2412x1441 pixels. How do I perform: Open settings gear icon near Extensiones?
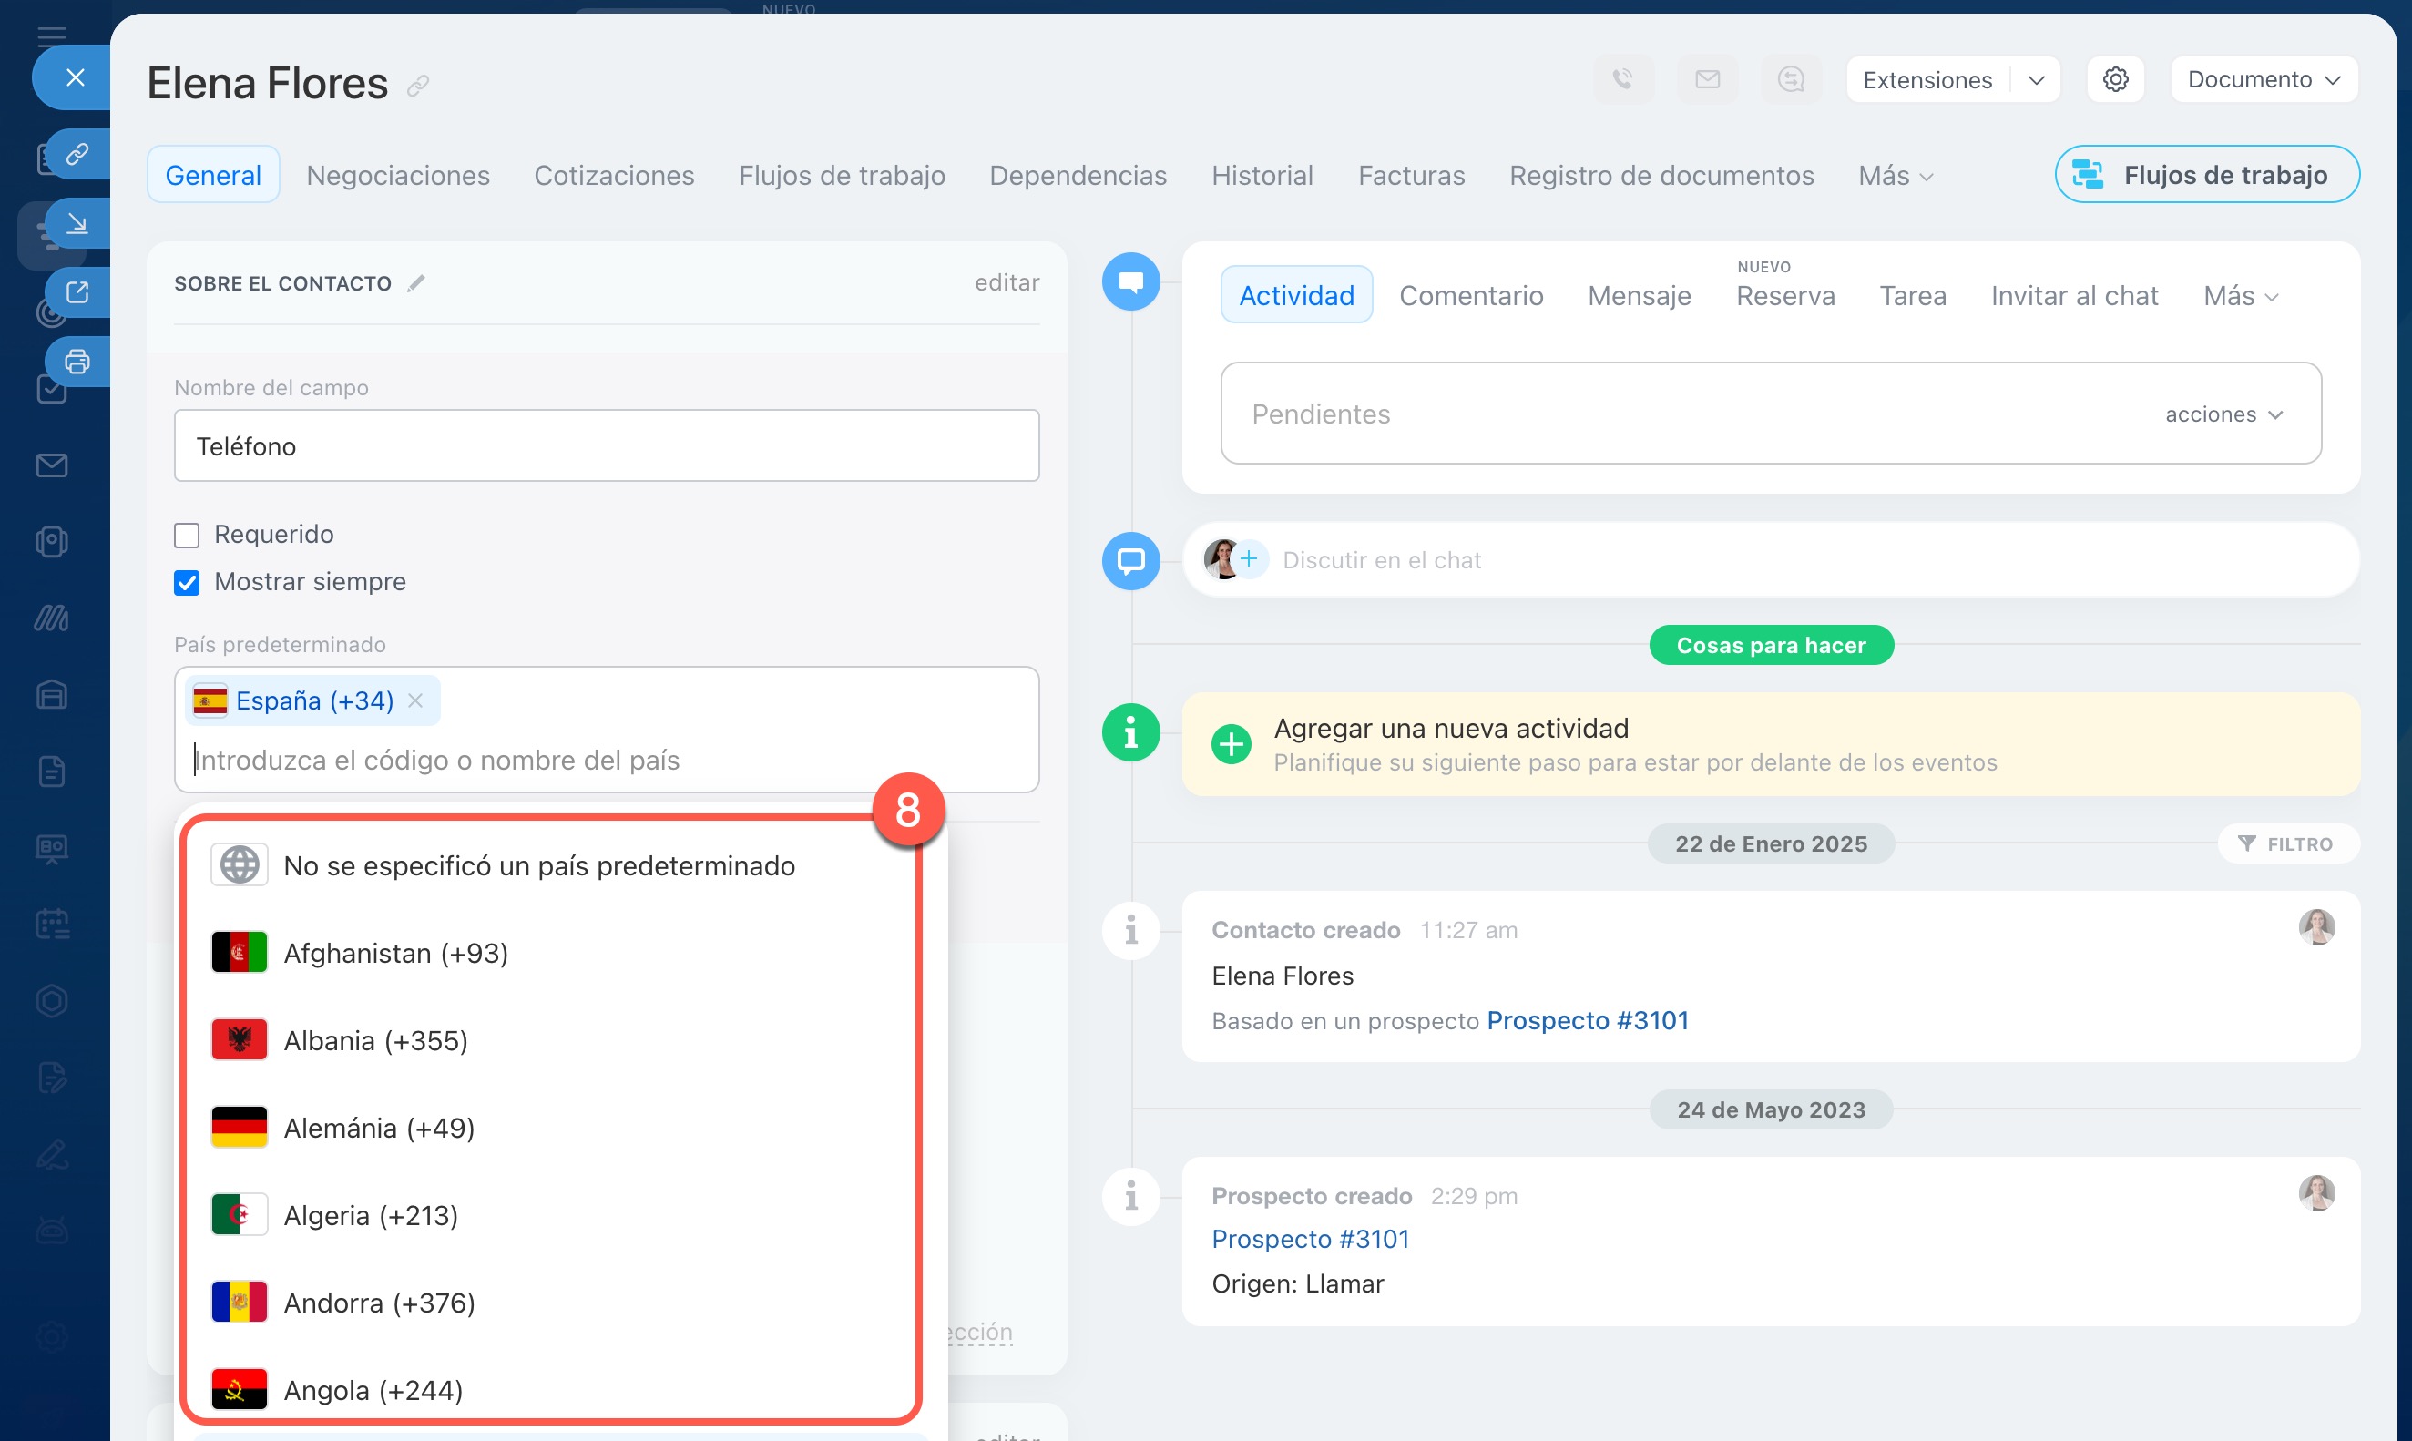click(x=2115, y=79)
